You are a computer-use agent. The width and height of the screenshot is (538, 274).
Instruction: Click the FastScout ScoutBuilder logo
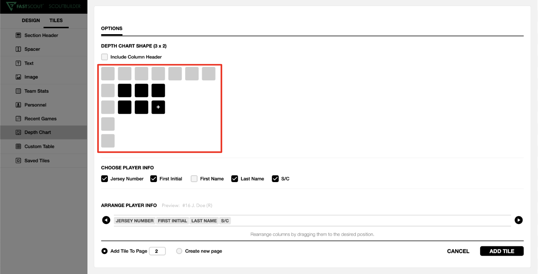click(44, 7)
